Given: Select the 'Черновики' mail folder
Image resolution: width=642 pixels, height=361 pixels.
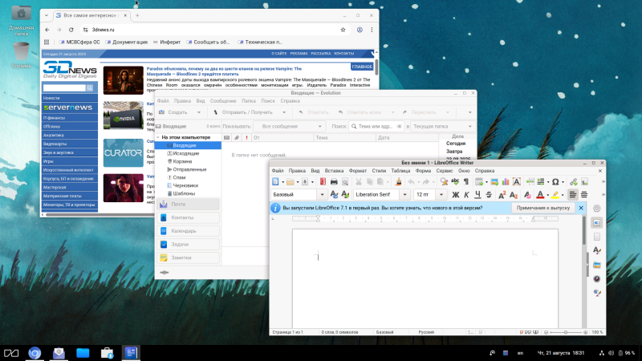Looking at the screenshot, I should click(x=185, y=186).
